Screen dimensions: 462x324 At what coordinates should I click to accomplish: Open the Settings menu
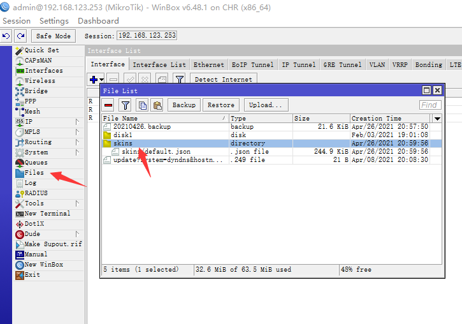[x=54, y=21]
